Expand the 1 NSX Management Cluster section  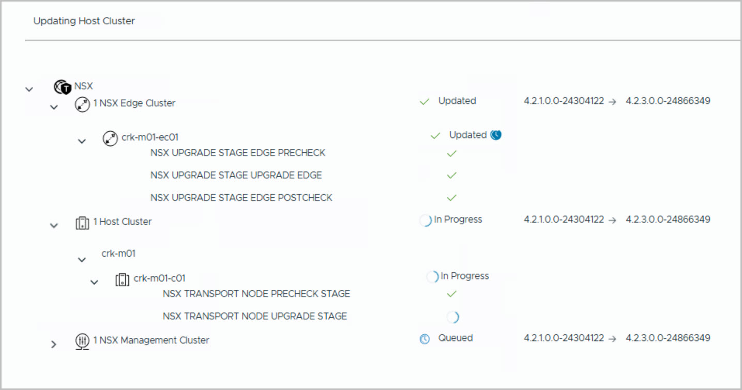(x=54, y=344)
